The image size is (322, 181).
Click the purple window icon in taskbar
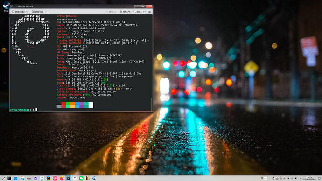coord(35,178)
